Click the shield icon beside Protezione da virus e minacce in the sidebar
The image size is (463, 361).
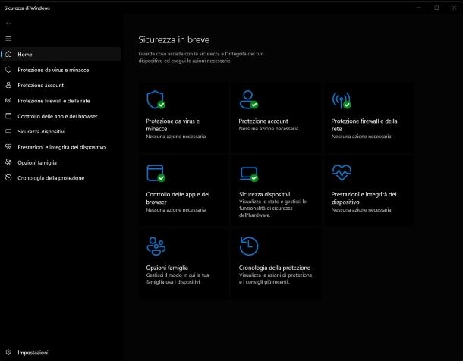click(8, 70)
